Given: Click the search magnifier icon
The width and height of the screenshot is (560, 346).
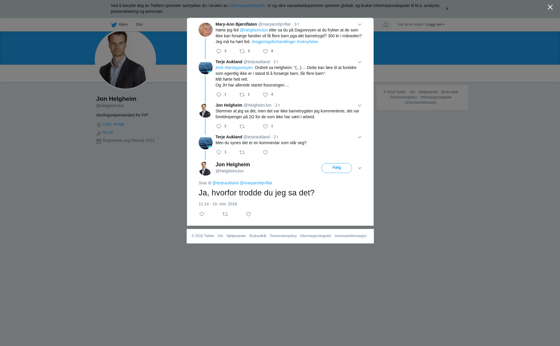Looking at the screenshot, I should pyautogui.click(x=386, y=25).
